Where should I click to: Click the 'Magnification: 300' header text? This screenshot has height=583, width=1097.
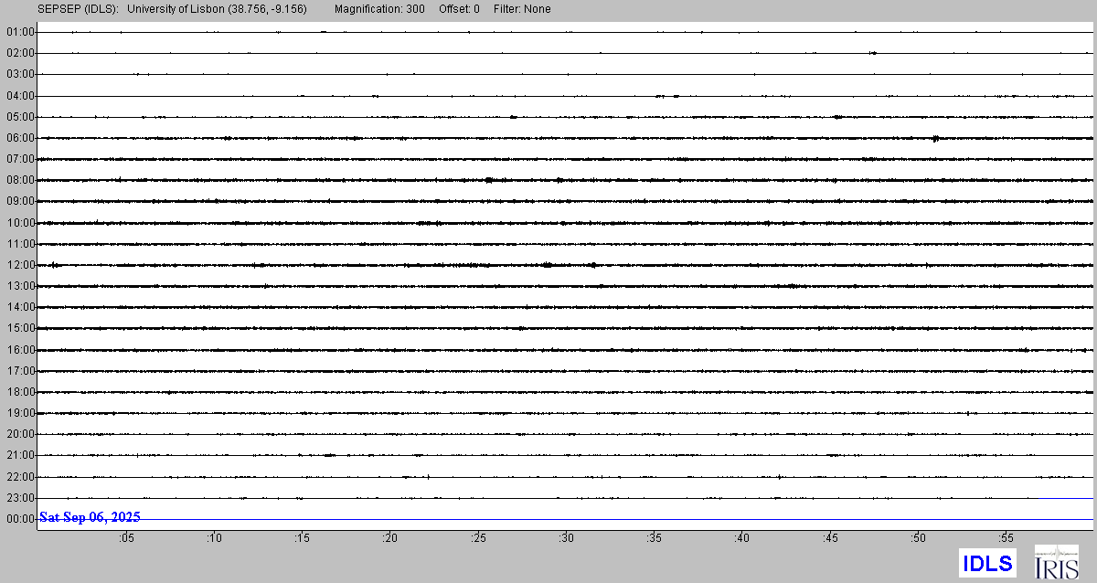pos(380,9)
